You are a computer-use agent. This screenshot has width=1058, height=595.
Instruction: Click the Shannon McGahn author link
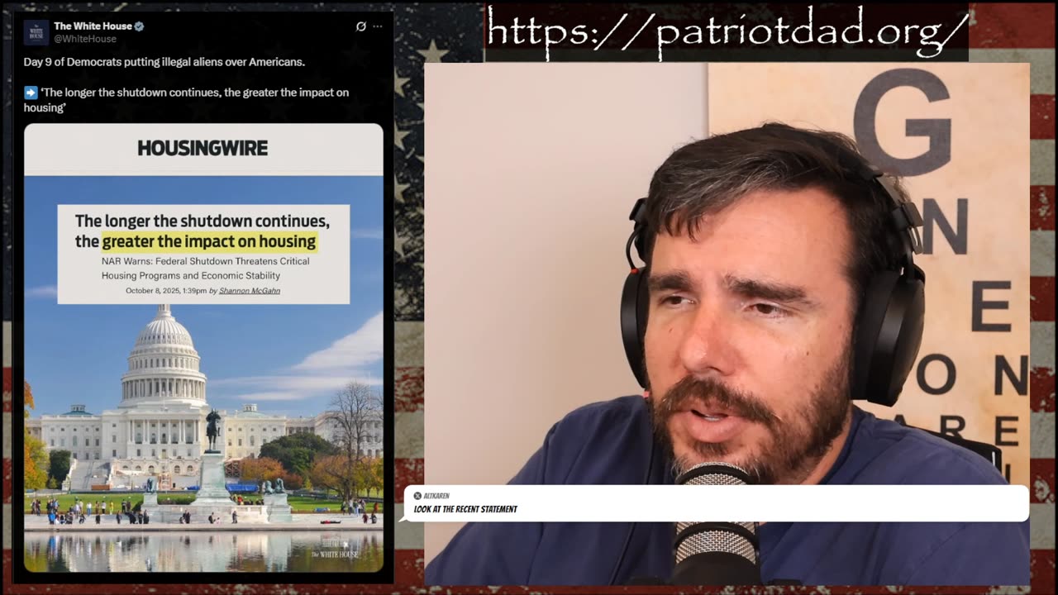coord(250,291)
